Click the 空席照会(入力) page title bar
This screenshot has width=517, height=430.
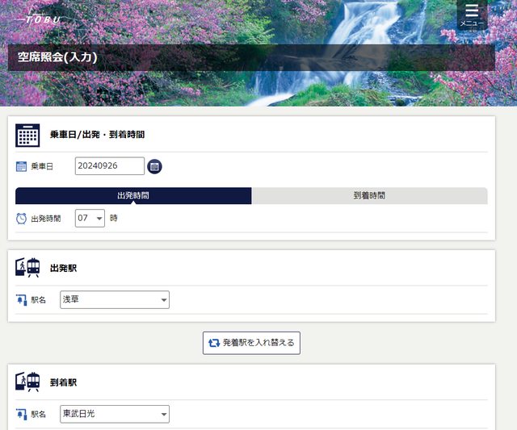tap(251, 57)
